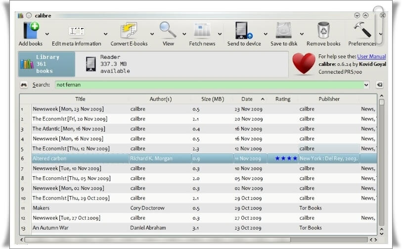Screen dimensions: 402x249
Task: Click the author Daniel Abraham cell
Action: click(160, 228)
